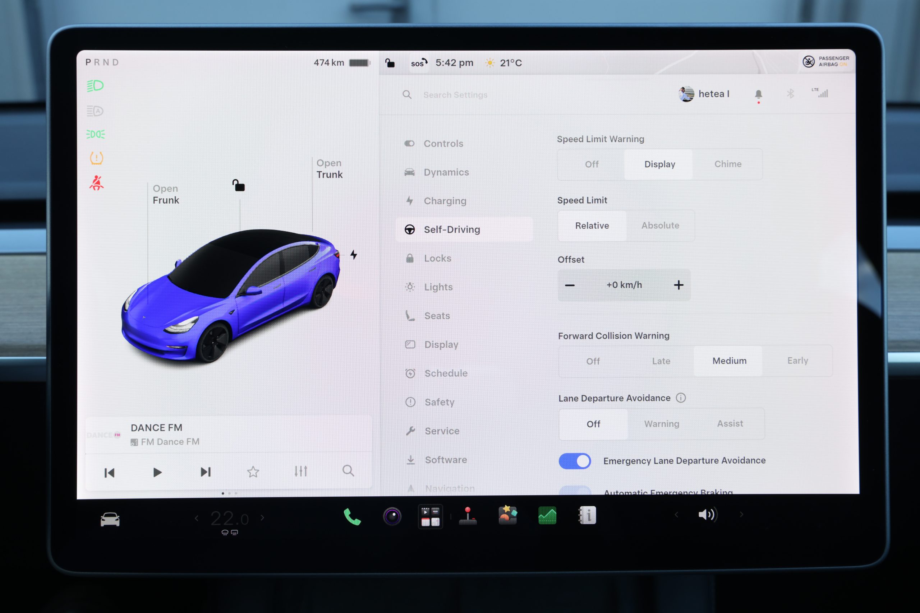920x613 pixels.
Task: Open Lane Departure Avoidance info icon
Action: pos(681,398)
